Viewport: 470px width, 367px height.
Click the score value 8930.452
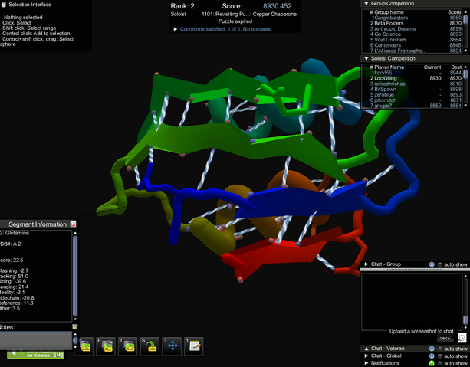tap(278, 6)
